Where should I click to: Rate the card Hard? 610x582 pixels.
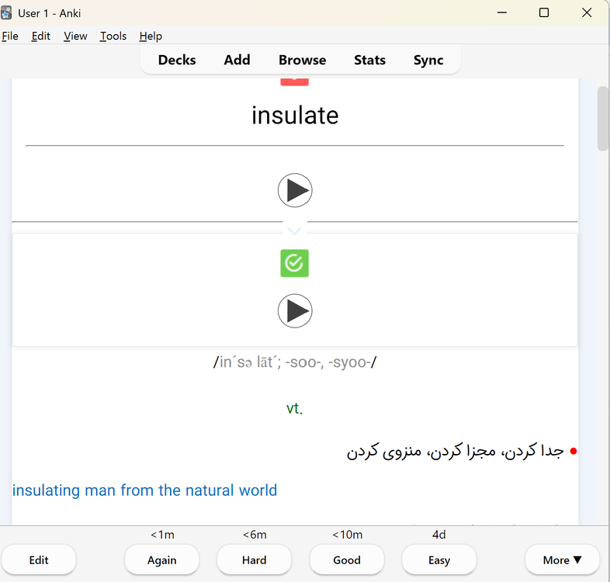pyautogui.click(x=254, y=559)
